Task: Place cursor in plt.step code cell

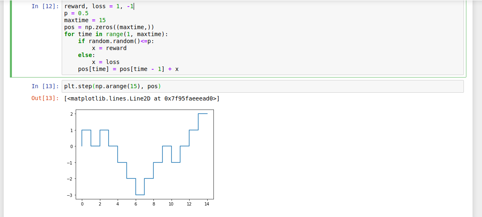Action: [x=262, y=87]
